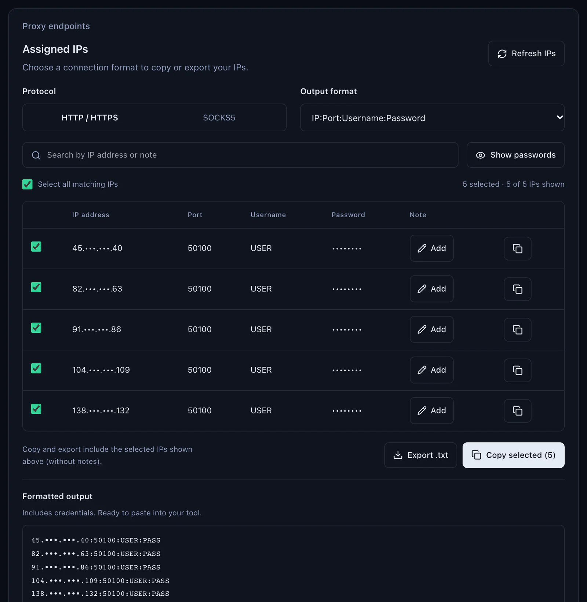Screen dimensions: 587x602
Task: Deselect the 138.•••.•••.132 row checkbox
Action: 36,409
